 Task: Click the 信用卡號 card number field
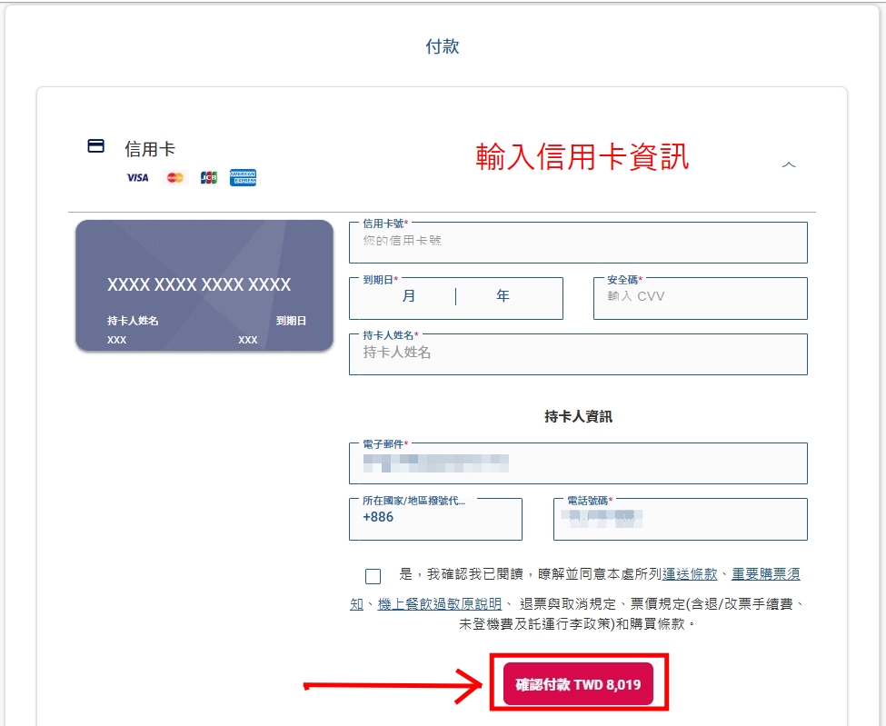[578, 243]
